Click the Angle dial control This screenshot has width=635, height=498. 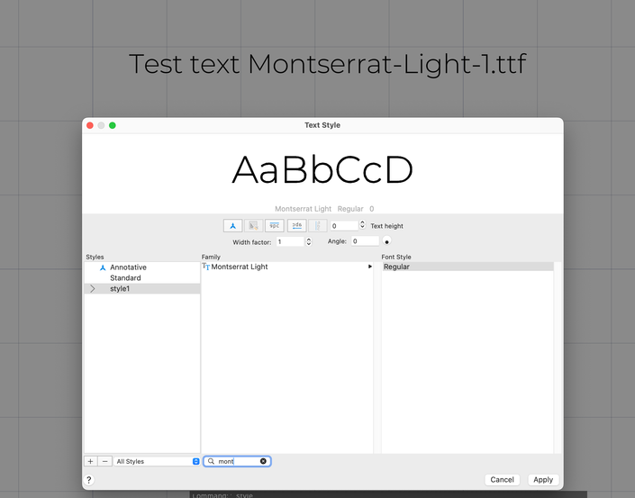(x=386, y=241)
